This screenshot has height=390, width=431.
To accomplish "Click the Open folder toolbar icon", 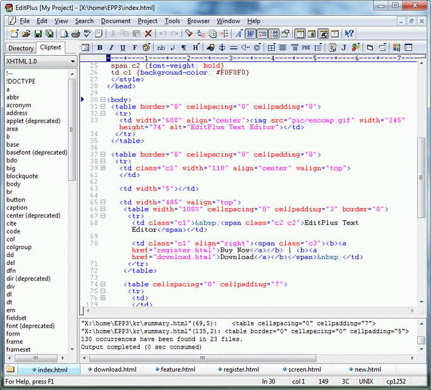I will (x=26, y=33).
